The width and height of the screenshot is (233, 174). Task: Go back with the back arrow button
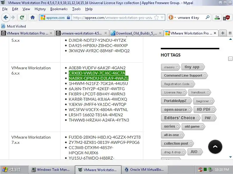point(6,18)
